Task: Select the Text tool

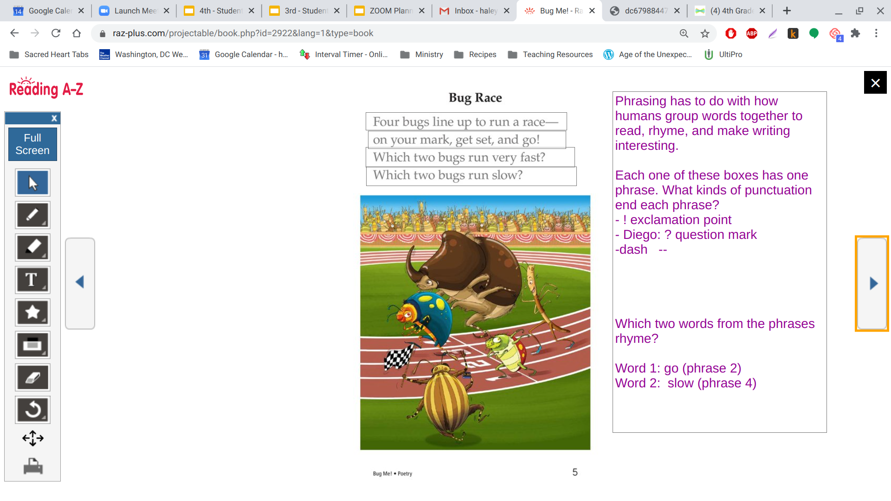Action: [x=32, y=280]
